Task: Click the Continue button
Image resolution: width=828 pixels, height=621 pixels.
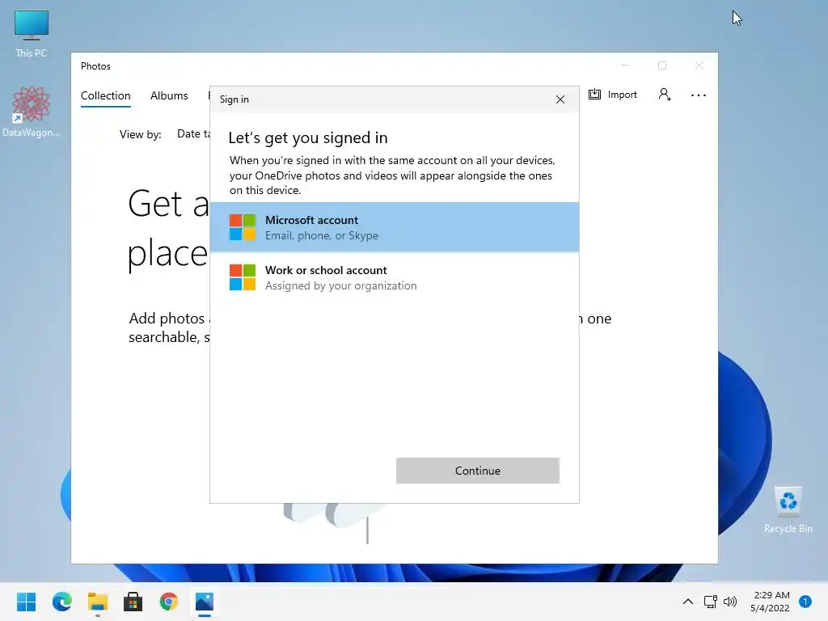Action: coord(477,471)
